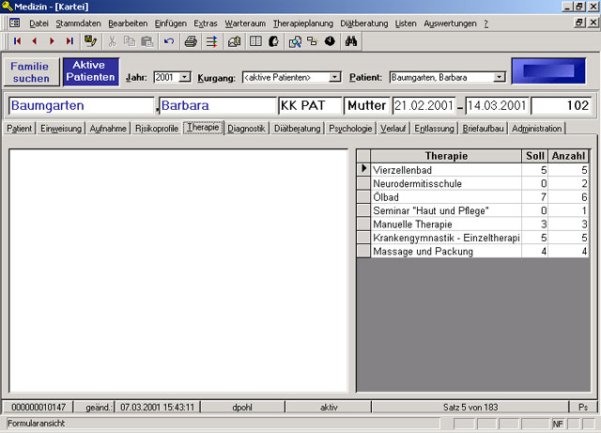
Task: Open the Einfügen menu
Action: 171,23
